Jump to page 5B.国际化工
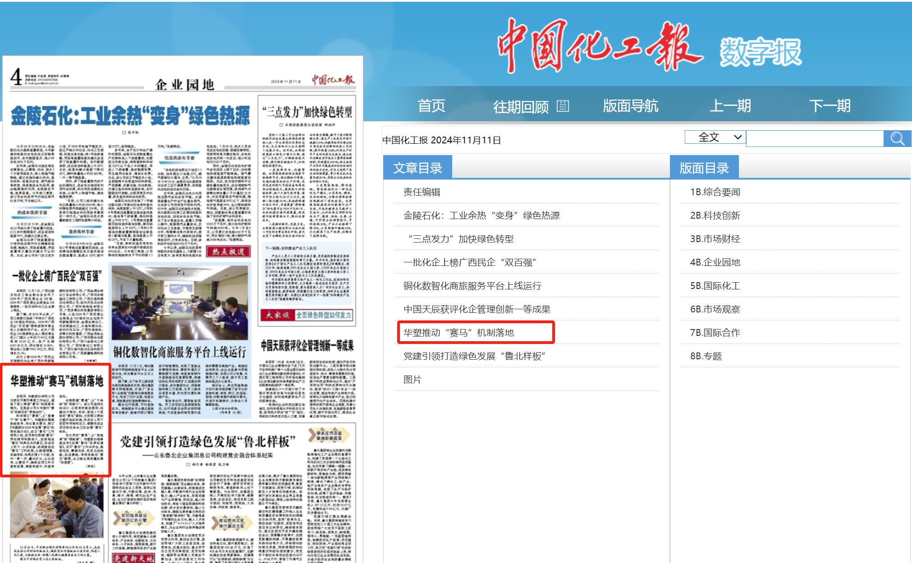This screenshot has height=563, width=912. tap(715, 286)
